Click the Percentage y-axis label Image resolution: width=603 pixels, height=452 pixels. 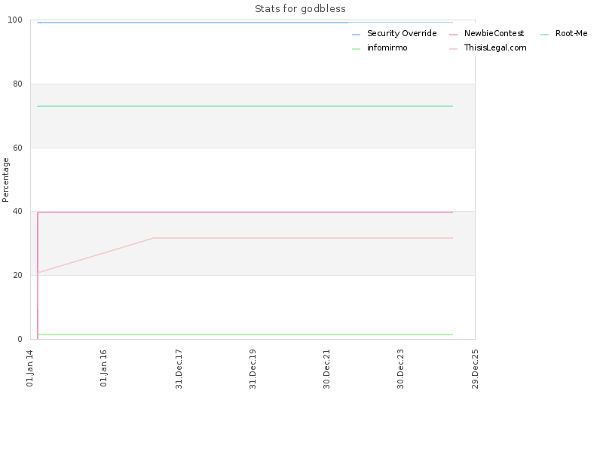click(x=5, y=180)
